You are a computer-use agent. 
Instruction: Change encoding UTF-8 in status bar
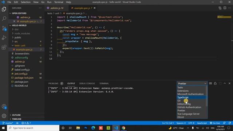(x=191, y=123)
